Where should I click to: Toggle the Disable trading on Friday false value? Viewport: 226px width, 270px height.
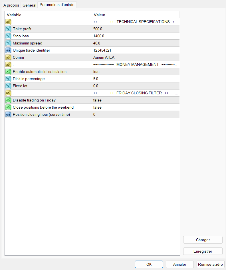pos(136,100)
